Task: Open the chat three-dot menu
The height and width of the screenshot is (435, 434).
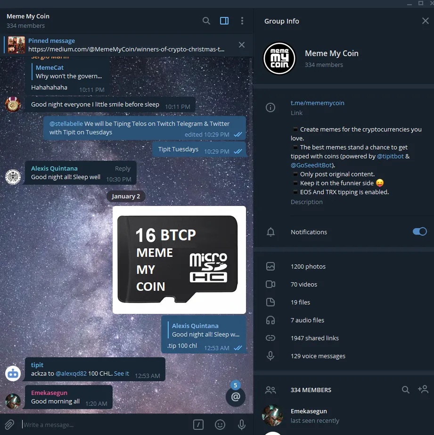Action: coord(242,21)
